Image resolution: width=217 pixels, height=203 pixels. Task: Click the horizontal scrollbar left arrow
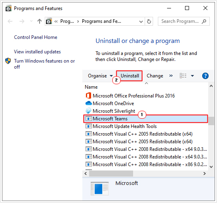[x=86, y=174]
